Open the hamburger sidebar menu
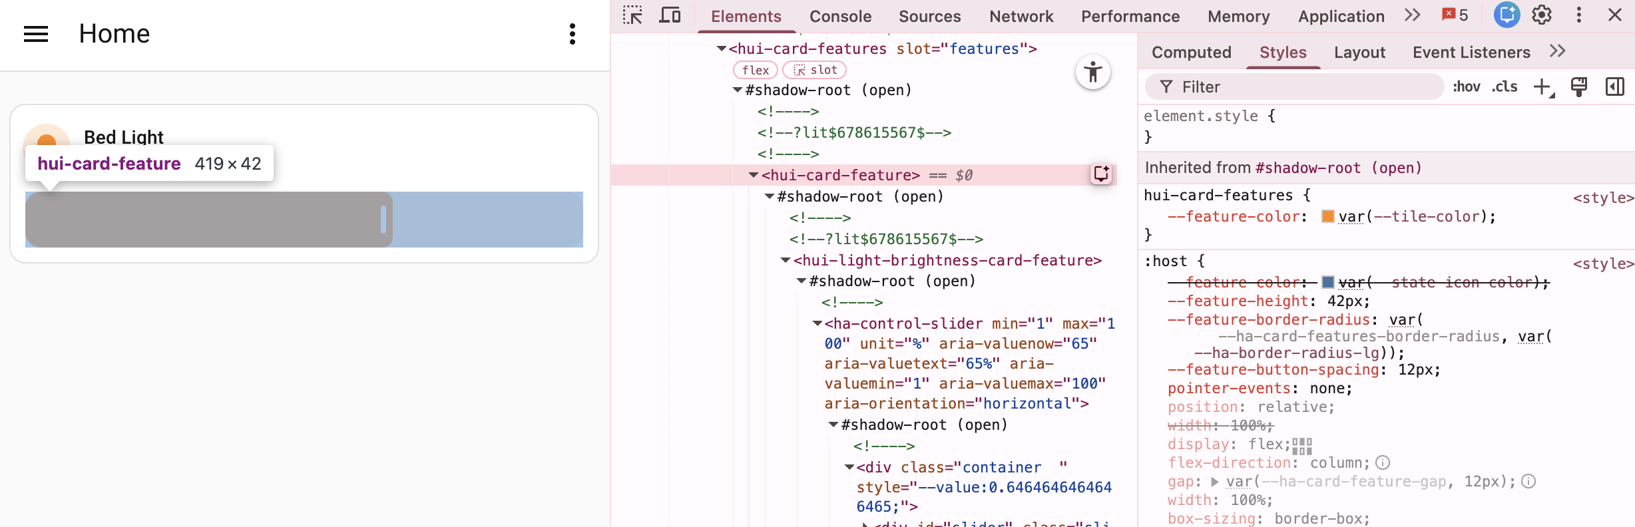Screen dimensions: 1635x527 point(36,34)
